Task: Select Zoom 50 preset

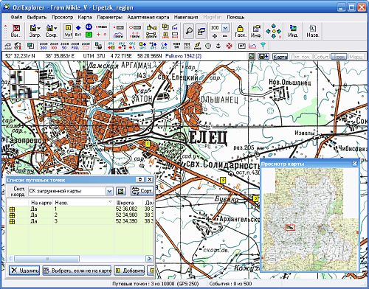Action: coord(64,46)
